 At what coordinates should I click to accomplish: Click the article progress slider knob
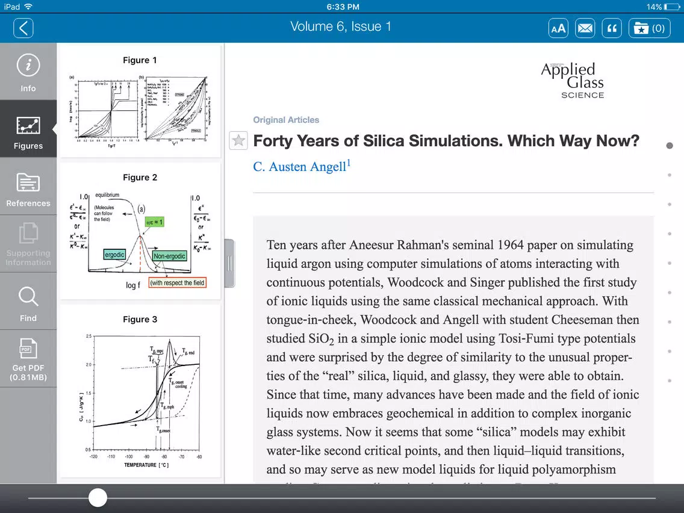pos(98,497)
